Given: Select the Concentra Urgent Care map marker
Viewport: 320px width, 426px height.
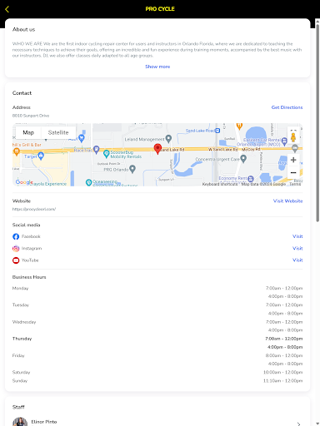Looking at the screenshot, I should tap(243, 159).
